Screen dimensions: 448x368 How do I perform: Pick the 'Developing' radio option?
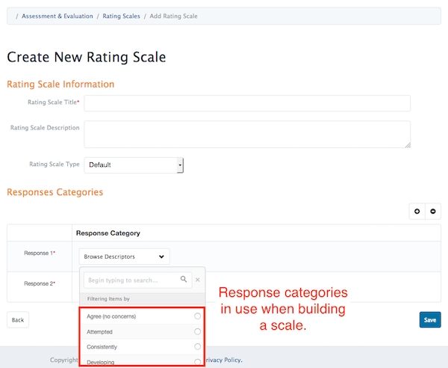(197, 362)
